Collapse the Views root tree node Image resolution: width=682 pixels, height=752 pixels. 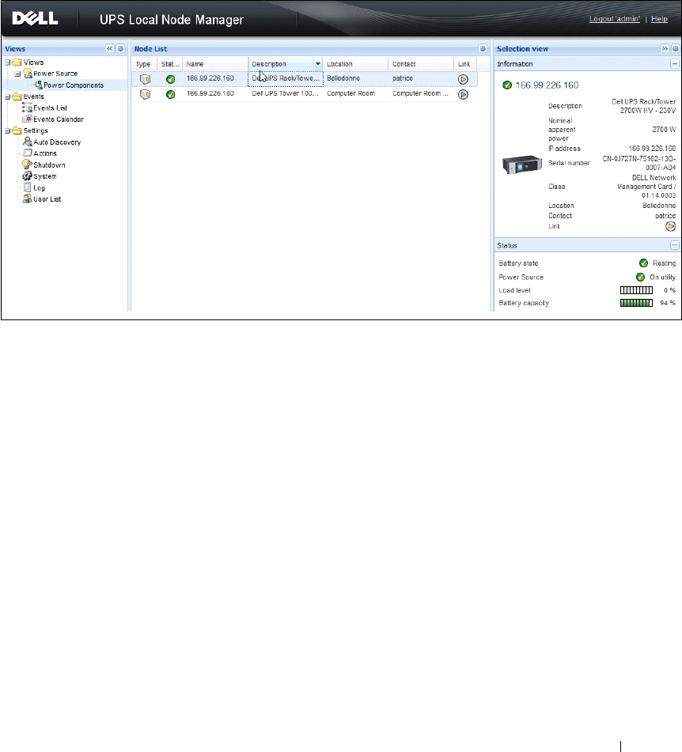[x=7, y=62]
